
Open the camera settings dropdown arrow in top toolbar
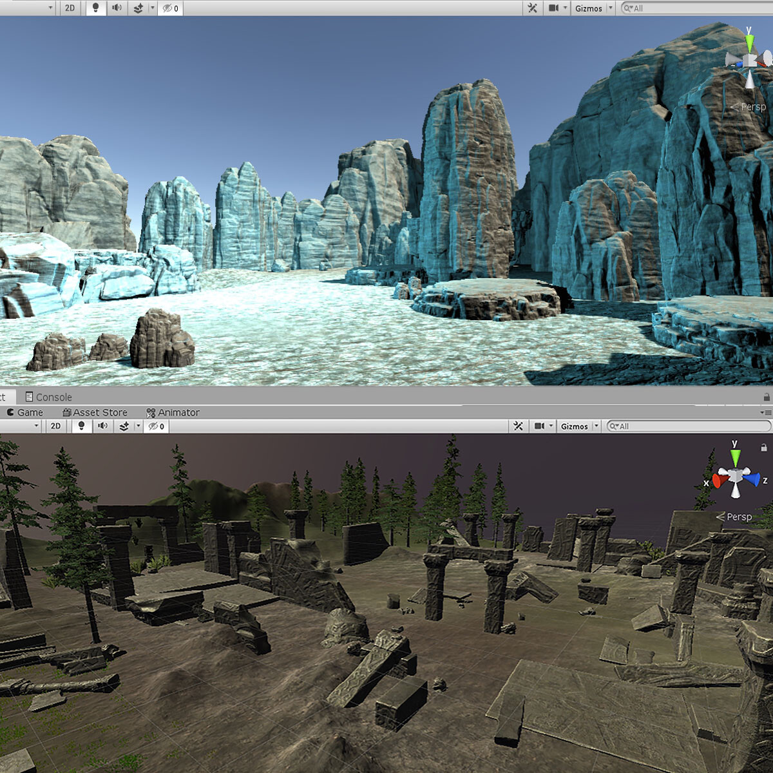pyautogui.click(x=566, y=8)
